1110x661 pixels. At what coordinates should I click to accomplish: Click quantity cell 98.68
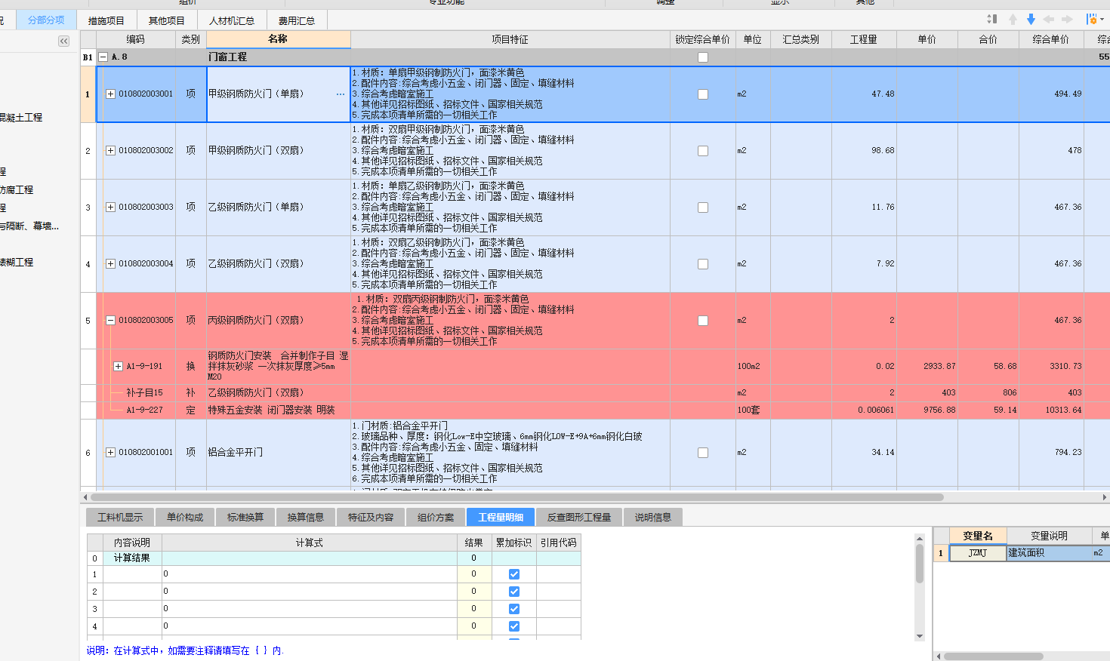click(x=864, y=151)
